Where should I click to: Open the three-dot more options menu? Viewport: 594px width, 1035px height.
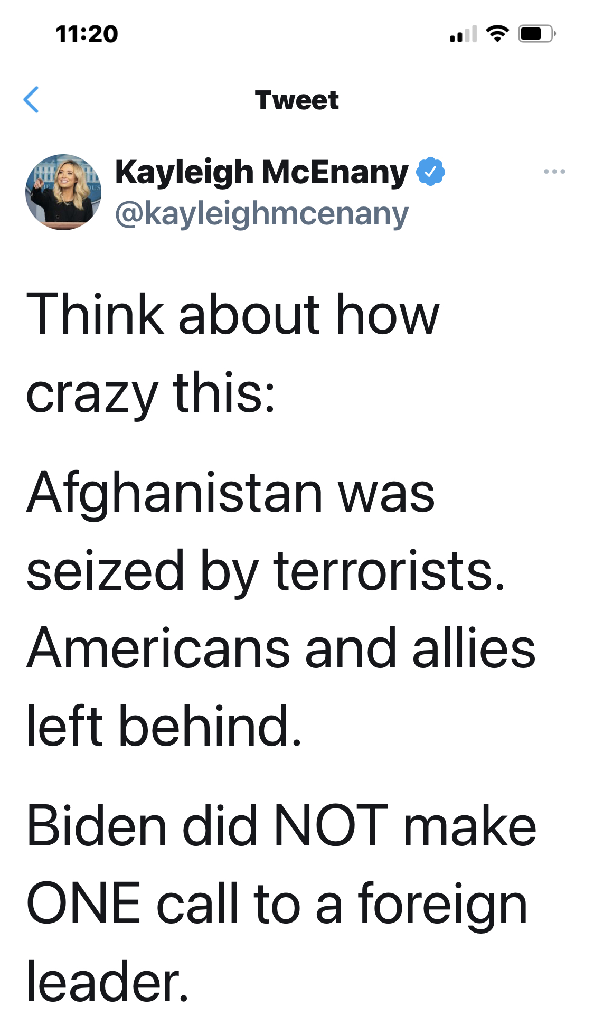click(554, 172)
